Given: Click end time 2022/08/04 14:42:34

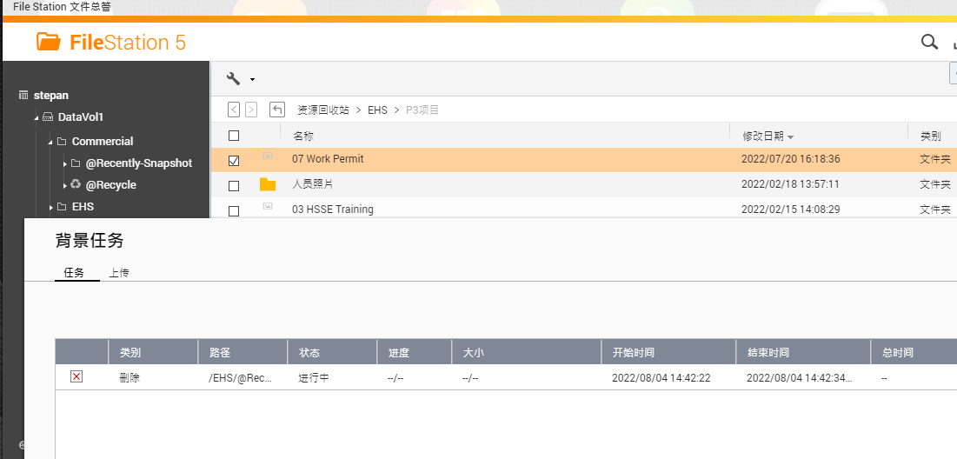Looking at the screenshot, I should pos(799,378).
